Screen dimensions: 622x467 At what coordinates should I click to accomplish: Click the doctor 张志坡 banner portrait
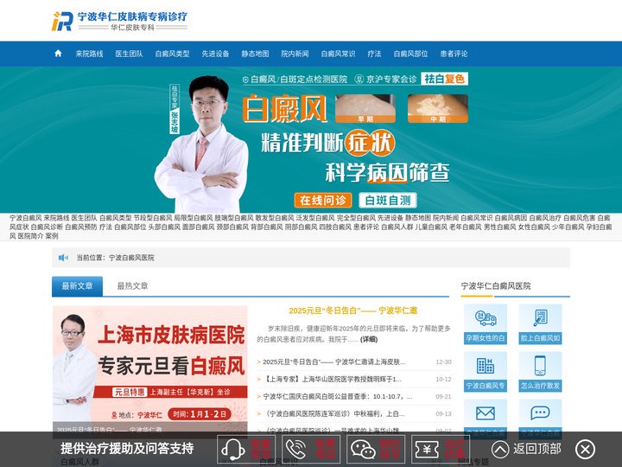(201, 144)
